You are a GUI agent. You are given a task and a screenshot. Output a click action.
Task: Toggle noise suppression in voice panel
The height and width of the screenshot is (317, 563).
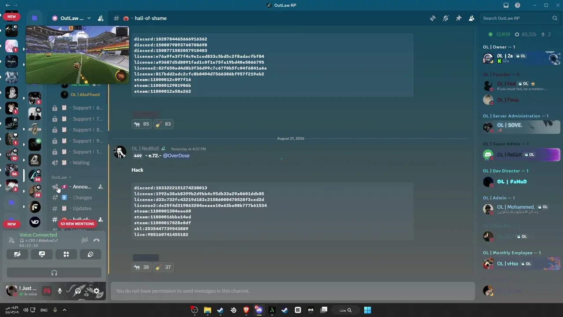tap(84, 240)
